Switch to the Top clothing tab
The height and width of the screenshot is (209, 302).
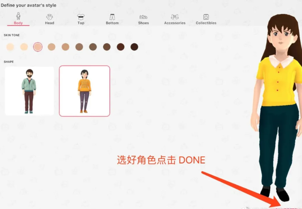tap(81, 19)
